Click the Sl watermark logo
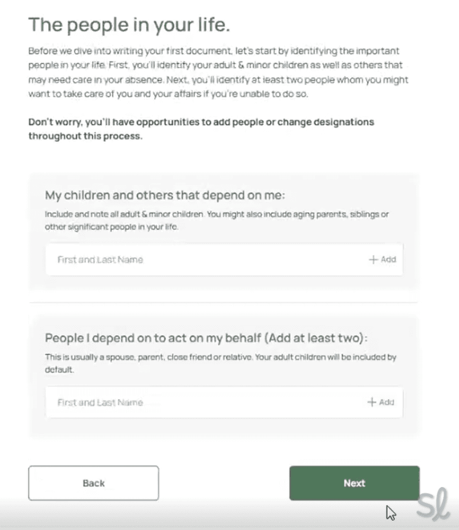Image resolution: width=459 pixels, height=530 pixels. [433, 506]
